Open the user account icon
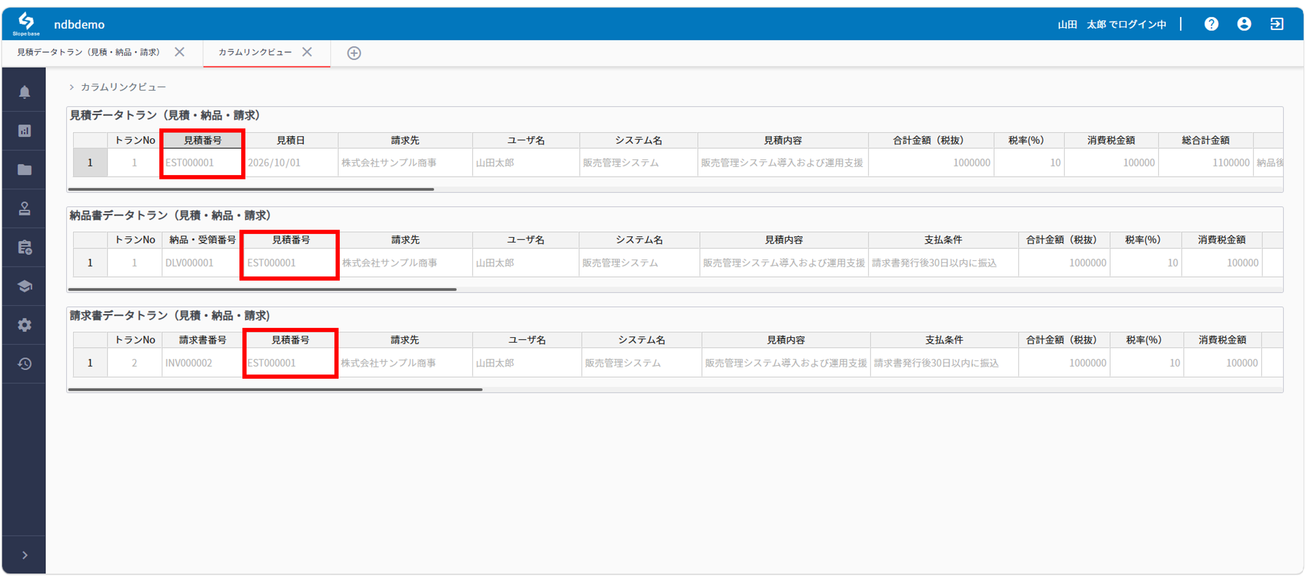This screenshot has height=577, width=1307. click(1244, 24)
